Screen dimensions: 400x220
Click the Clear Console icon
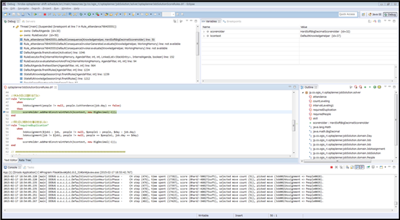click(347, 167)
